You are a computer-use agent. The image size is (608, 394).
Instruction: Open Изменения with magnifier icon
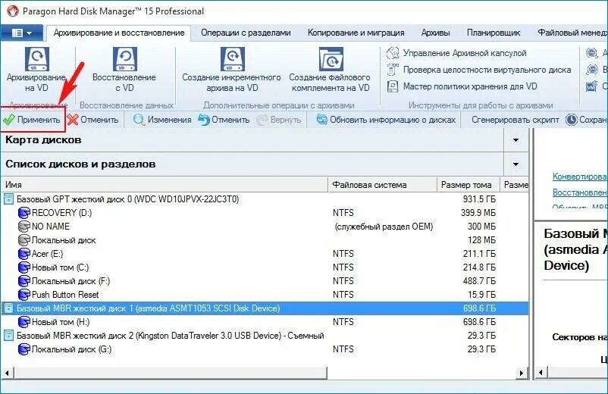[x=162, y=120]
